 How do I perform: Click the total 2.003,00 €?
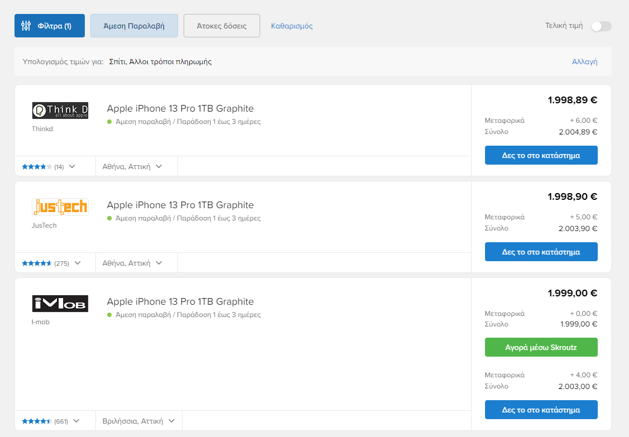(x=578, y=387)
